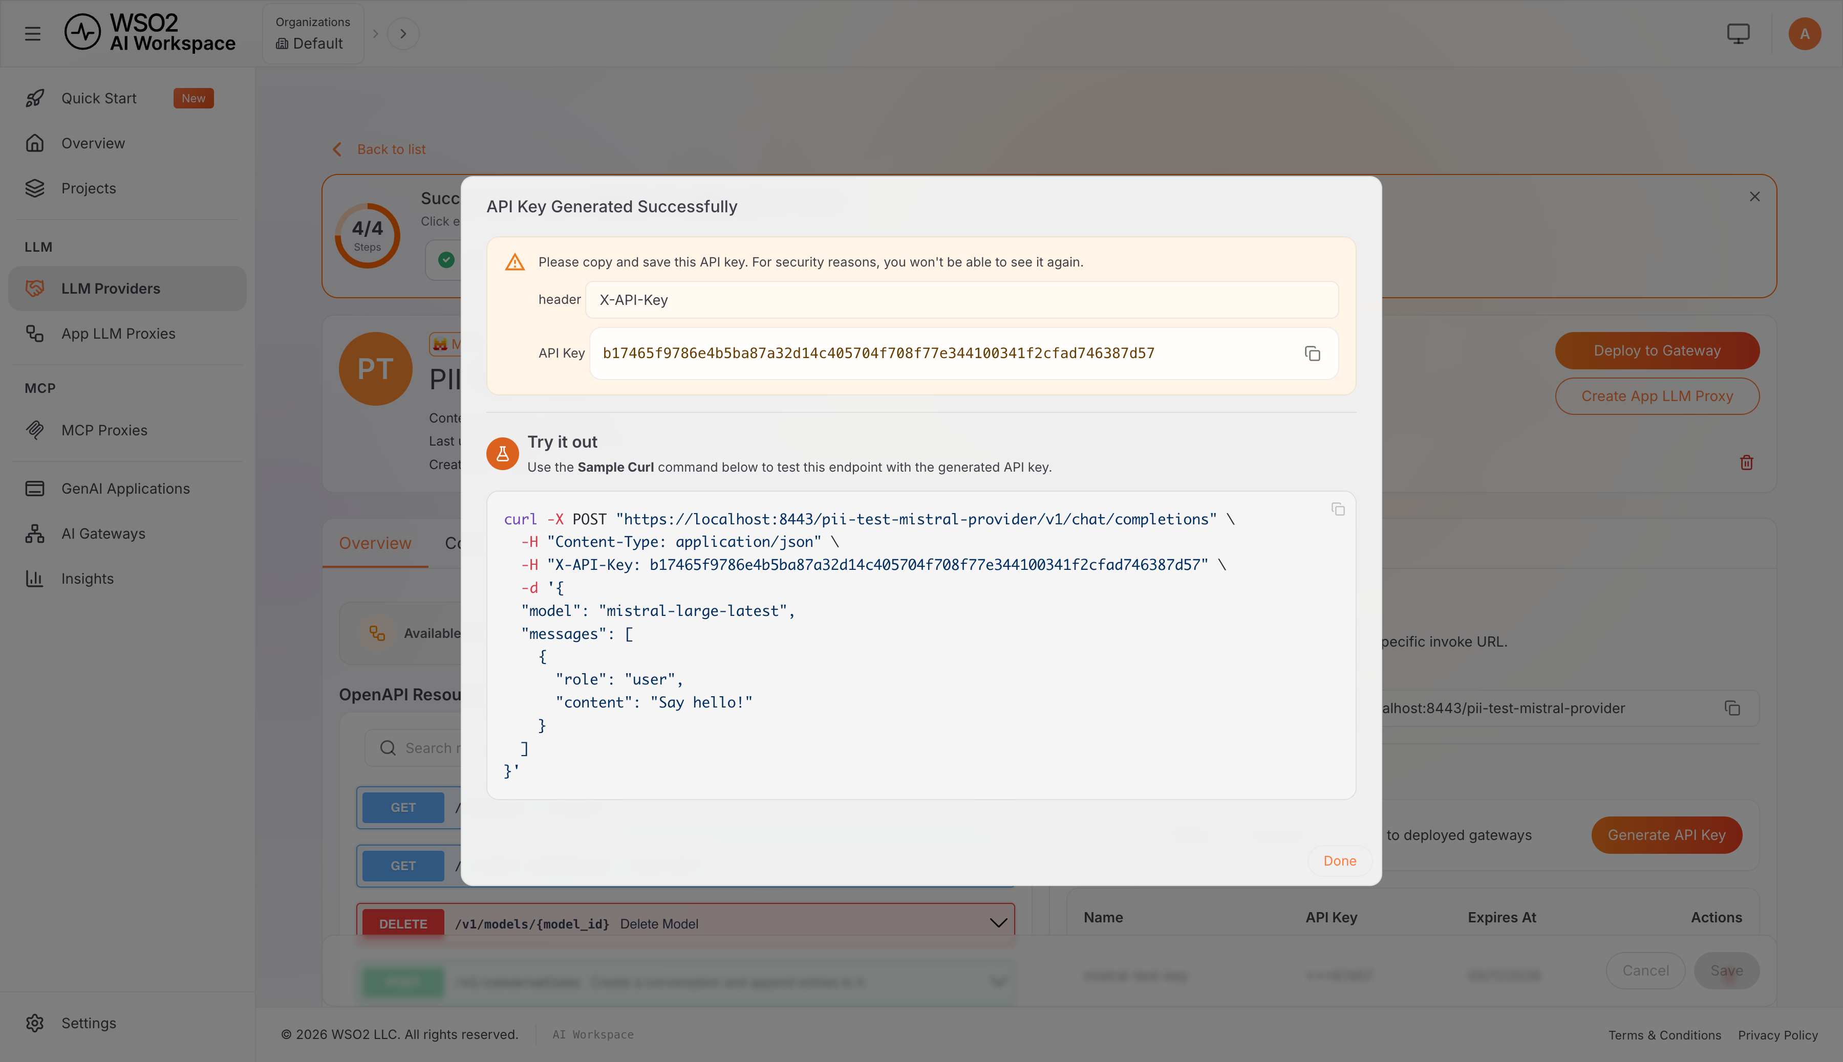Open the Default organization selector
The width and height of the screenshot is (1843, 1062).
pyautogui.click(x=312, y=34)
